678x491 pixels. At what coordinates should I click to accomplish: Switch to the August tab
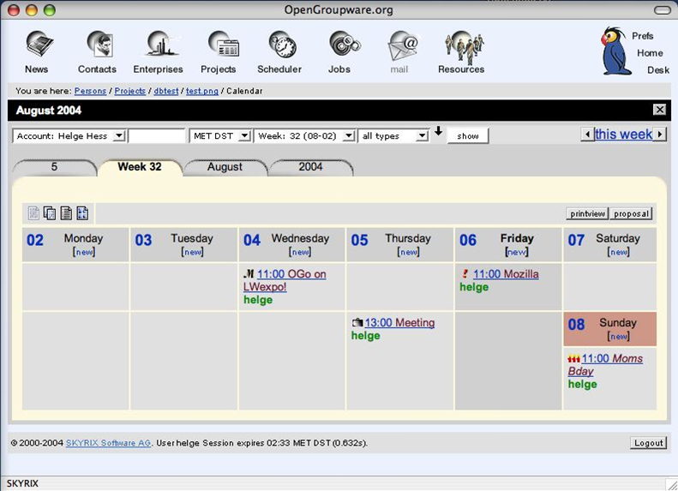point(225,167)
